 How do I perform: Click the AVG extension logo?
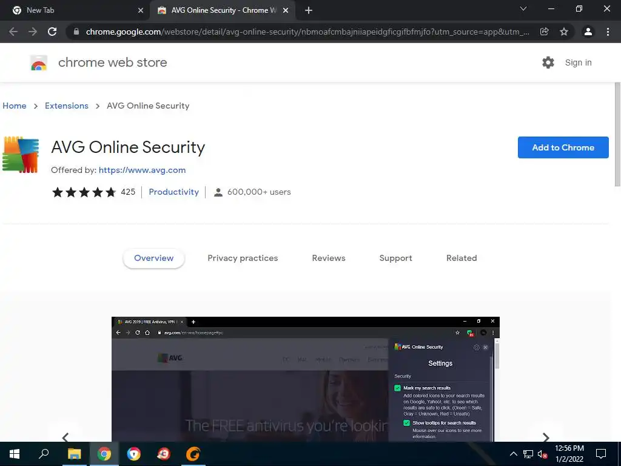pyautogui.click(x=21, y=155)
